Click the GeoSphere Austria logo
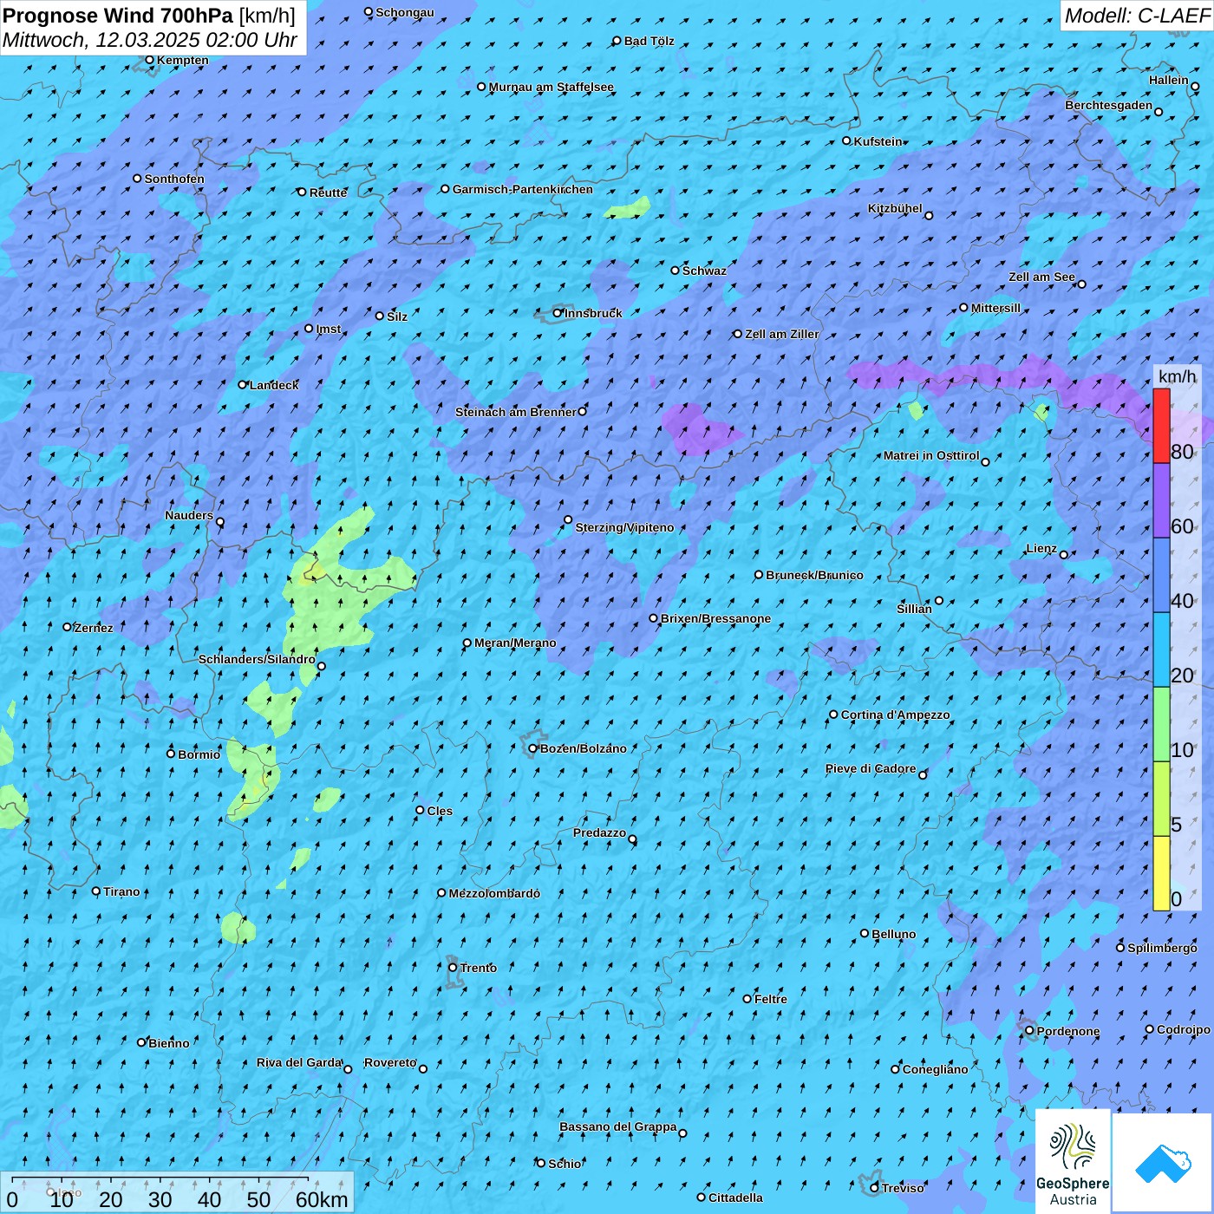 1073,1161
